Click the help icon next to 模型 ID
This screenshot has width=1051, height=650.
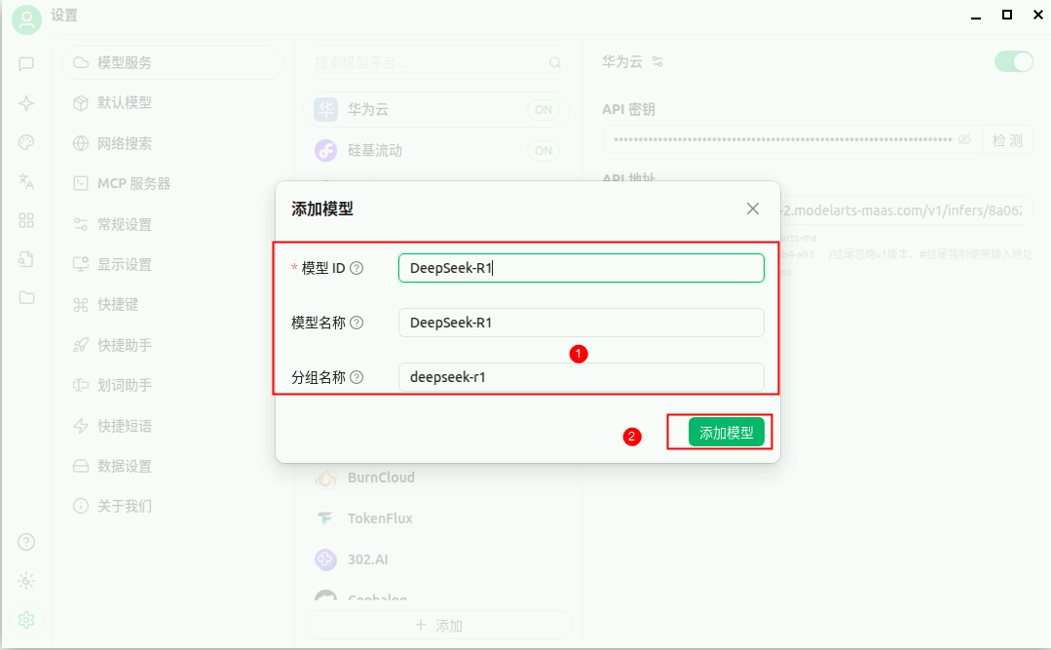click(357, 268)
